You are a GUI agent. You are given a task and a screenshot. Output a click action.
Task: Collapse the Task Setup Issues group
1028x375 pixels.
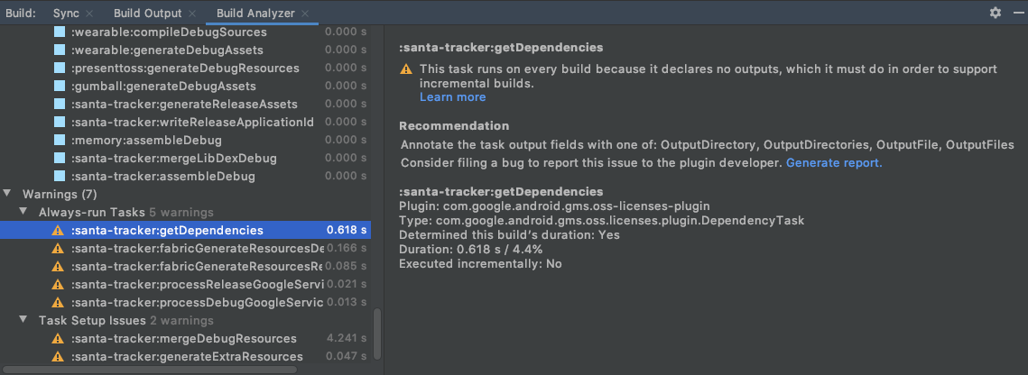point(24,320)
